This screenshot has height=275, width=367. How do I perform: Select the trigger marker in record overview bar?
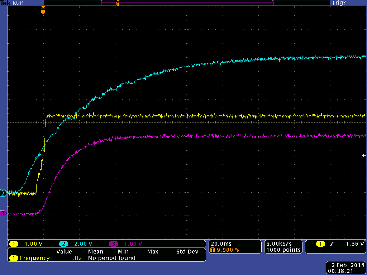118,3
